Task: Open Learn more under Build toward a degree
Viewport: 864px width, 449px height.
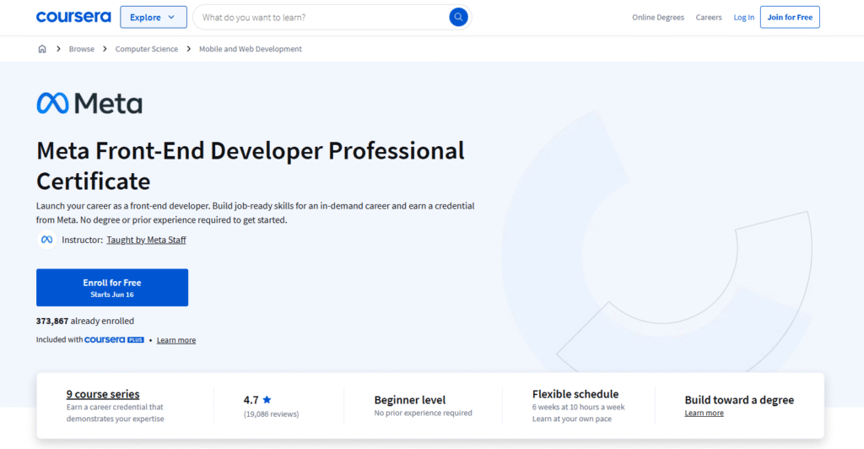Action: (705, 414)
